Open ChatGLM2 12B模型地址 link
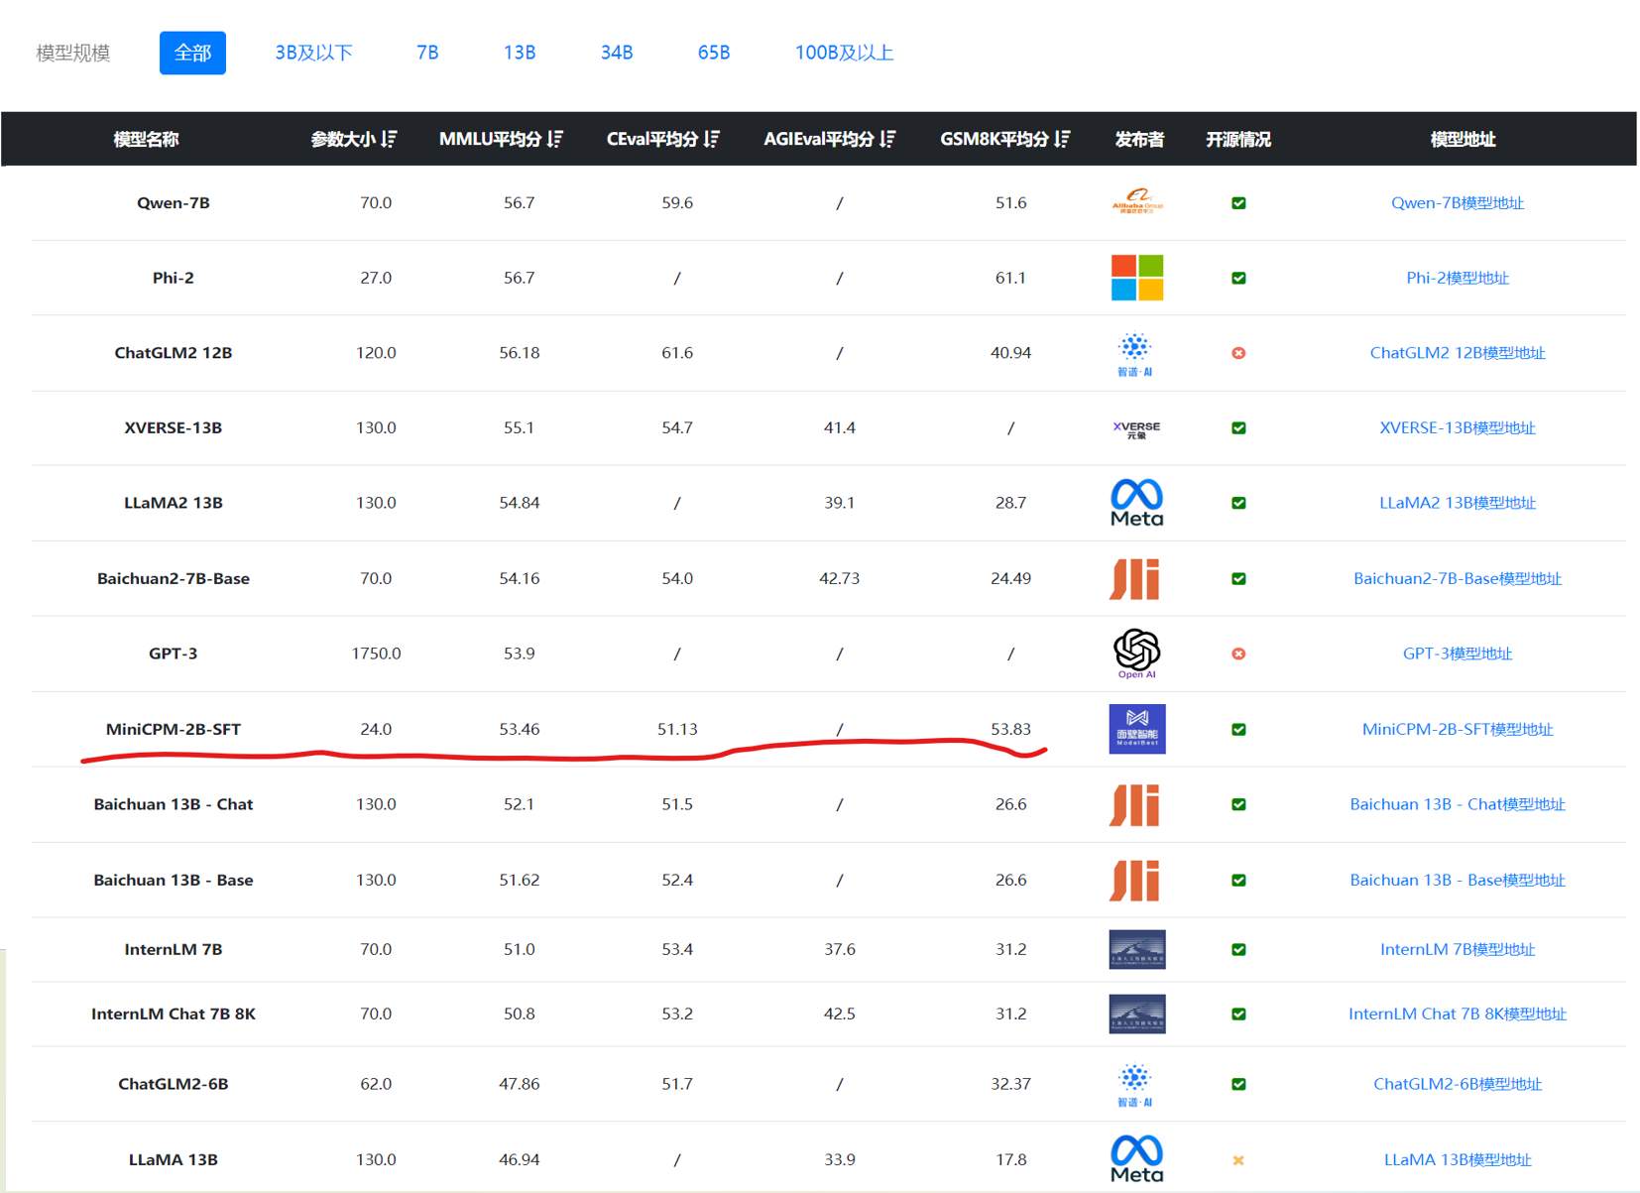Screen dimensions: 1640x1193 click(1457, 353)
